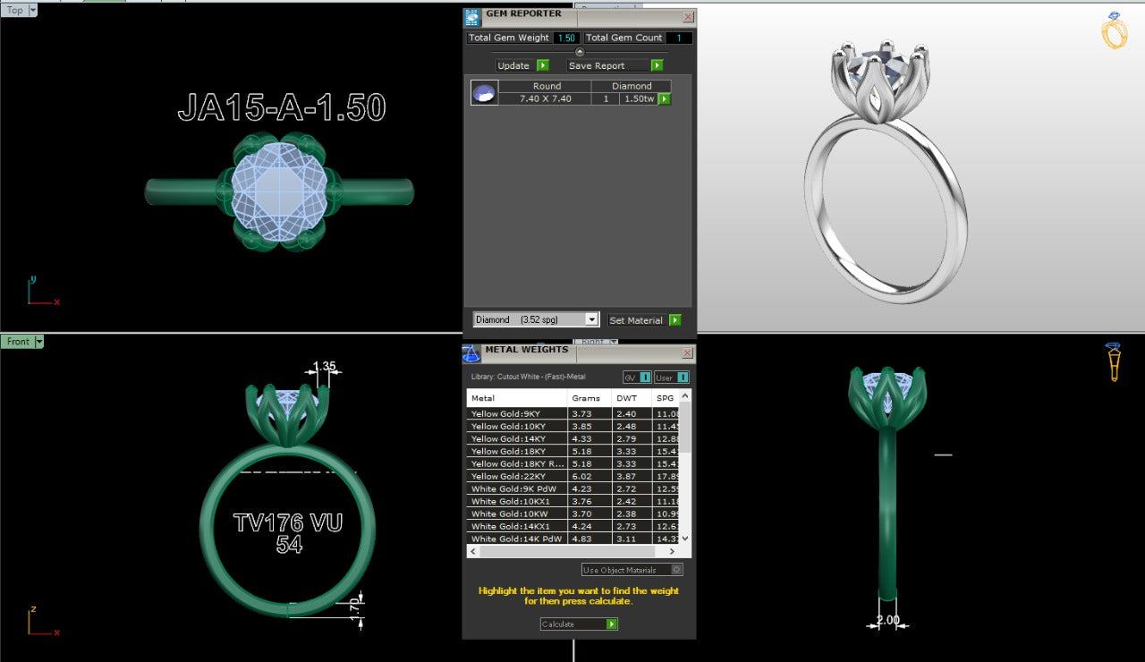Screen dimensions: 1145x662
Task: Click the 7.40 X 7.40 size cell
Action: [545, 98]
